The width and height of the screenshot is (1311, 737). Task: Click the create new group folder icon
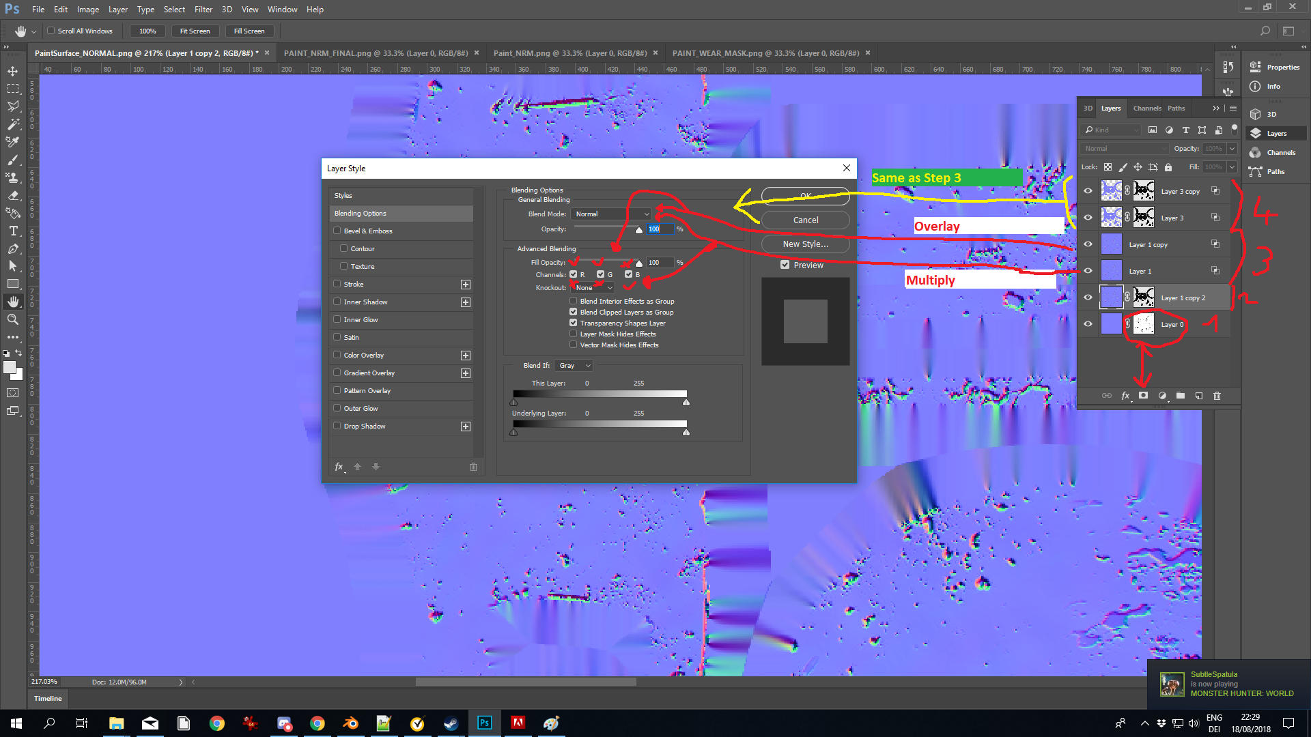(1181, 396)
